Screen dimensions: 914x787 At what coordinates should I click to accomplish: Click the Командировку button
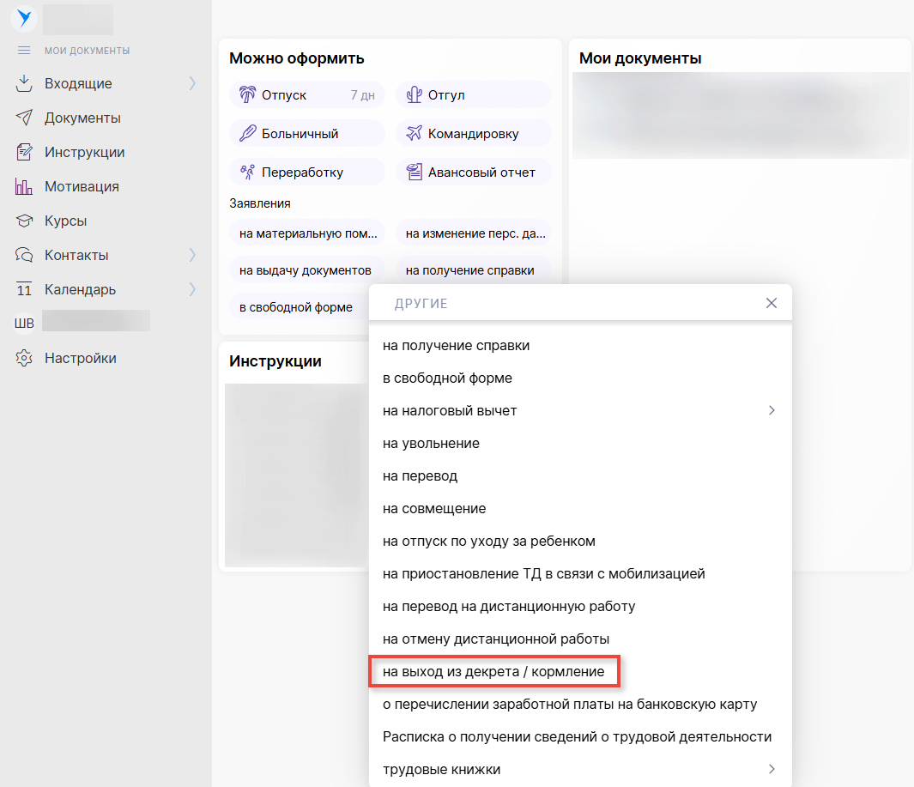tap(473, 134)
